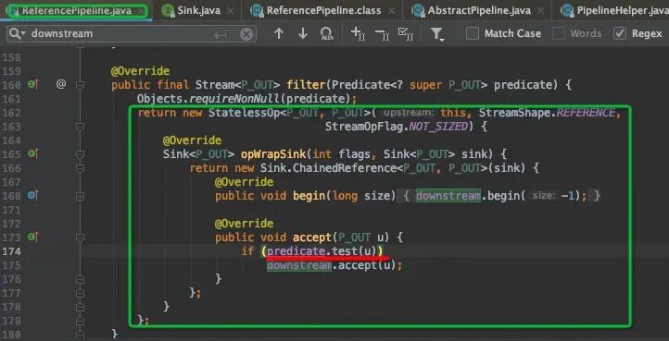The height and width of the screenshot is (341, 669).
Task: Click the NOT_SIZED constant
Action: (438, 127)
